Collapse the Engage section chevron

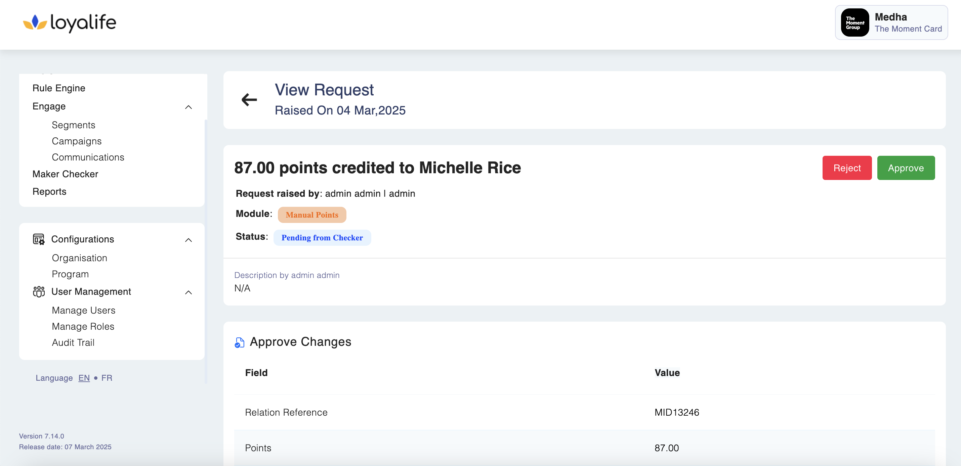[x=189, y=107]
